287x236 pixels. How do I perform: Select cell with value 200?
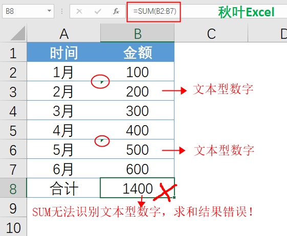point(137,91)
